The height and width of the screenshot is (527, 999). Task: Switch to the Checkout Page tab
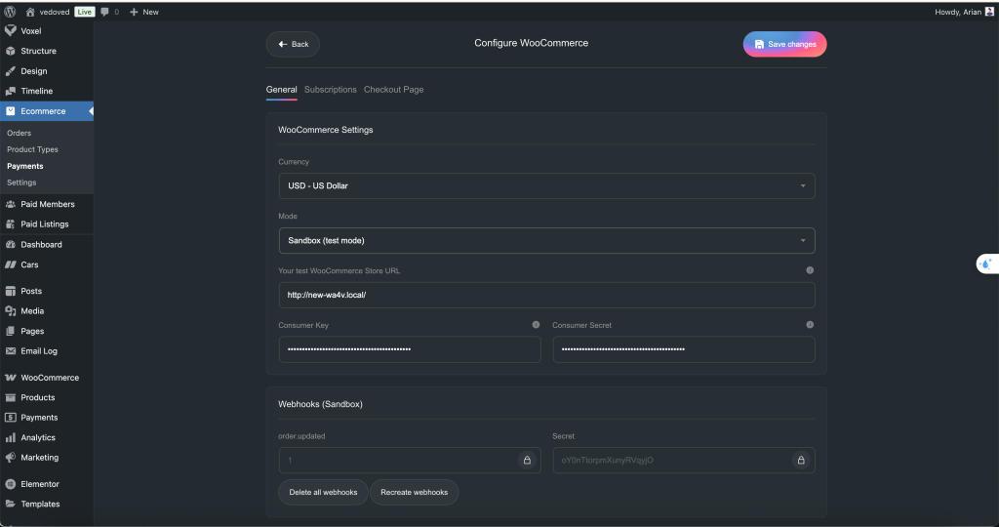coord(393,90)
